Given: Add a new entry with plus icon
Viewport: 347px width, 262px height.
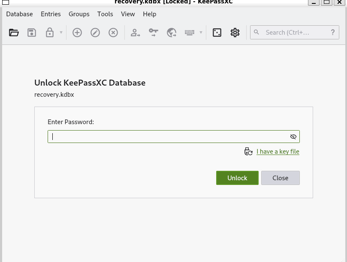Looking at the screenshot, I should 77,33.
